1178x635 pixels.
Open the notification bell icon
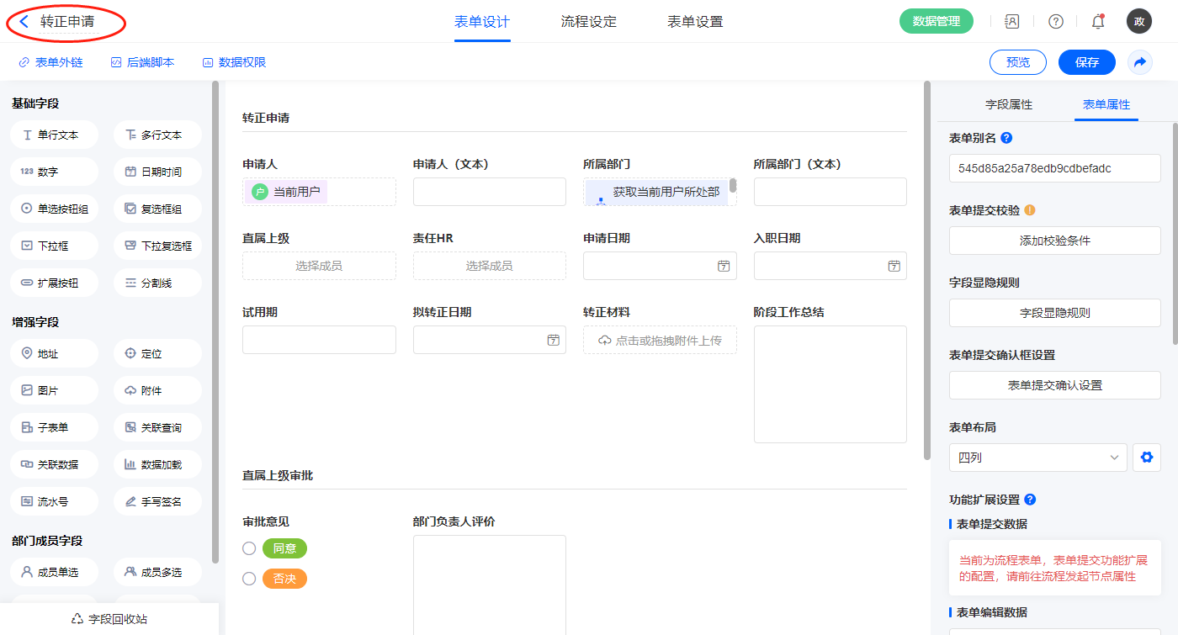[x=1098, y=22]
